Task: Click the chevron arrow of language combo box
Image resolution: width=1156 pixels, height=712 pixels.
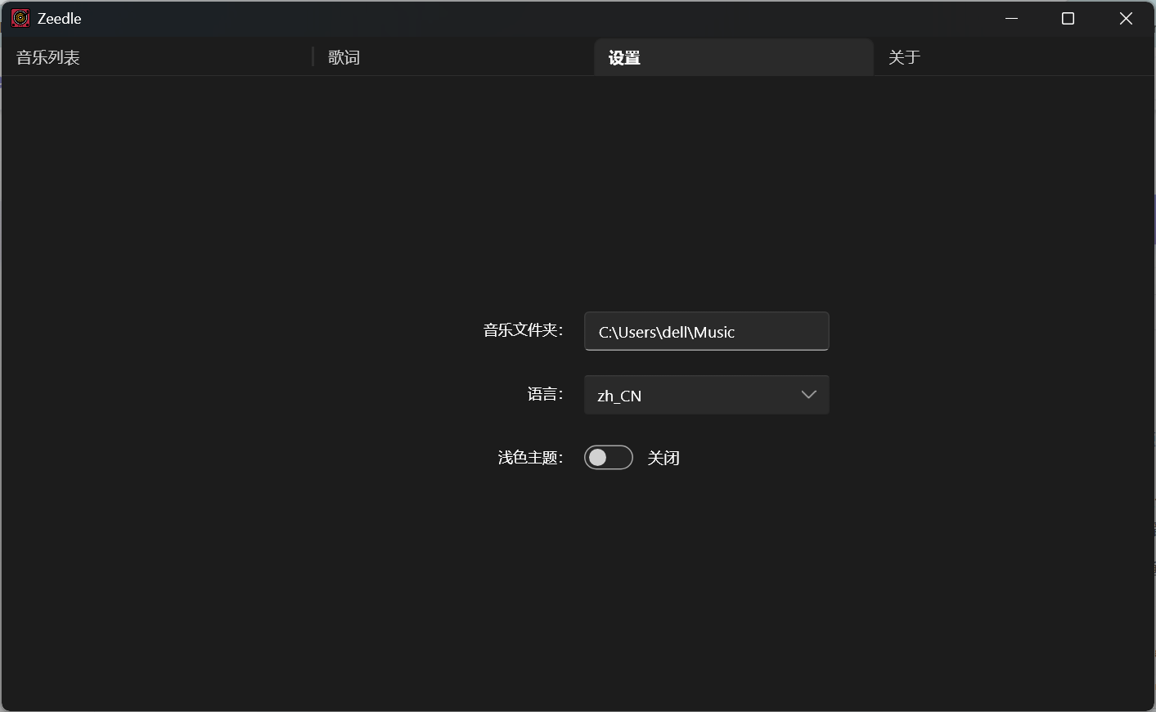Action: [x=808, y=395]
